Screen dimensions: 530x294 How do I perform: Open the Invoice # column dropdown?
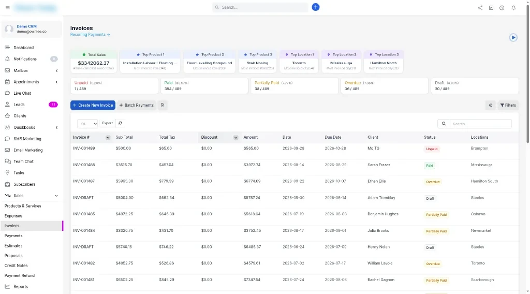(x=108, y=138)
